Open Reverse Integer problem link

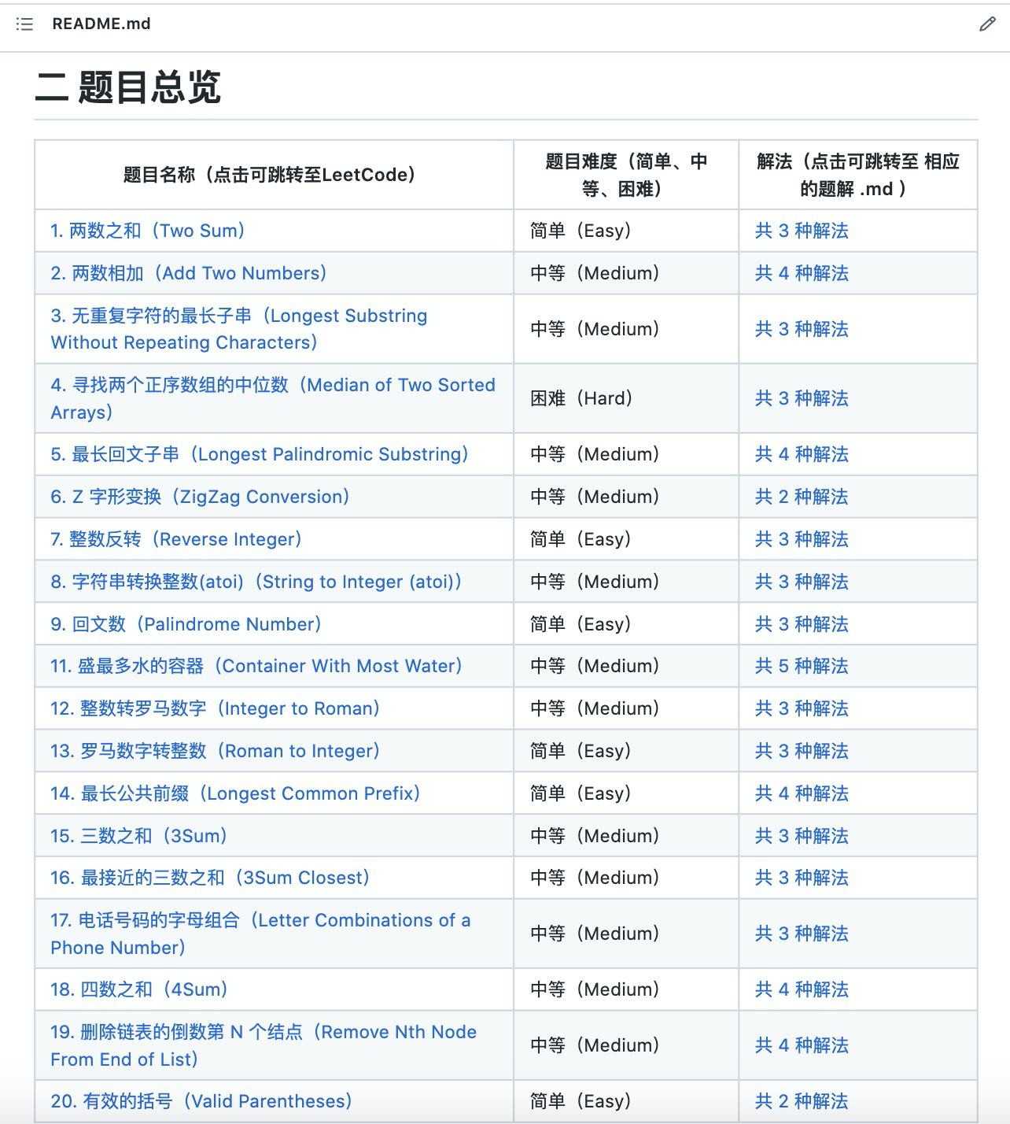click(x=177, y=539)
